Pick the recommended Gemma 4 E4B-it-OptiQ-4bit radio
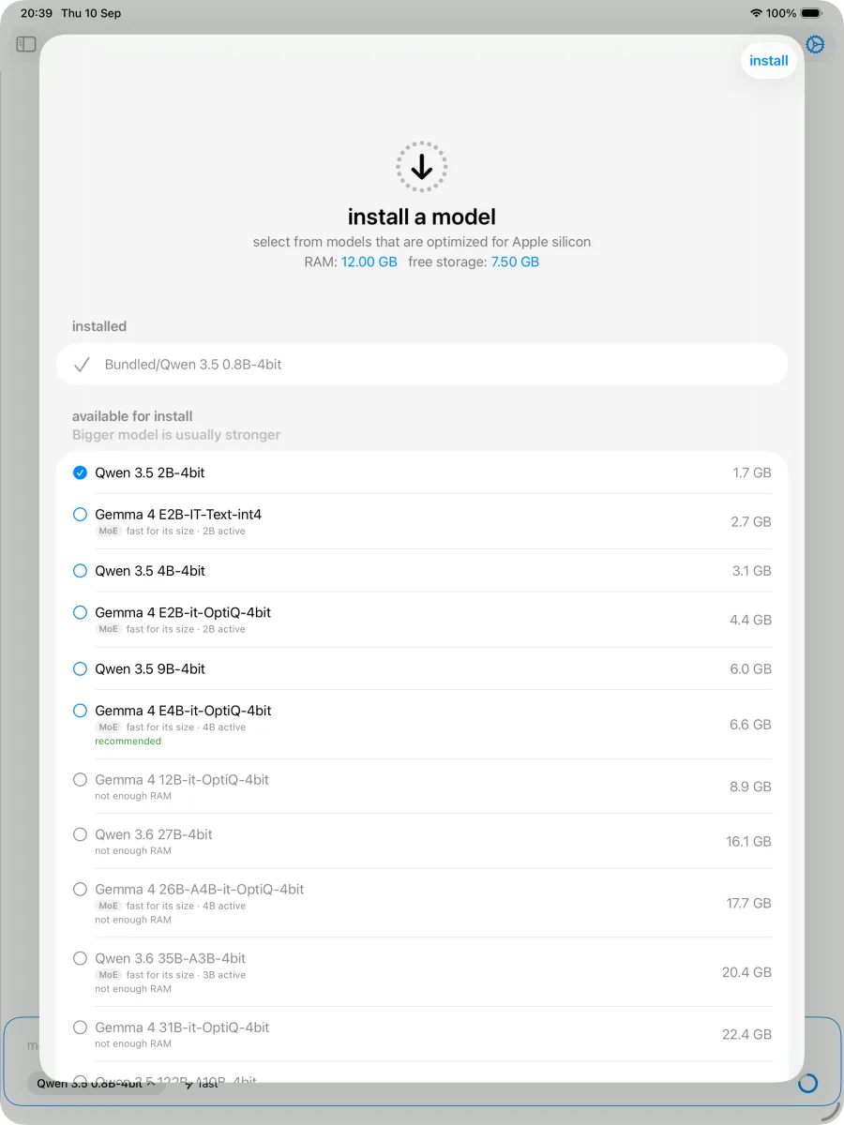This screenshot has height=1125, width=844. (x=80, y=711)
